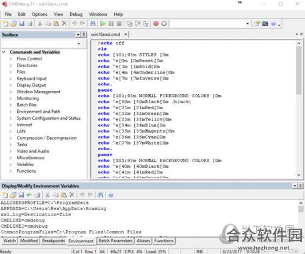Screen dimensions: 305x254
Task: Click the command prompt window toolbar icon
Action: tap(265, 24)
